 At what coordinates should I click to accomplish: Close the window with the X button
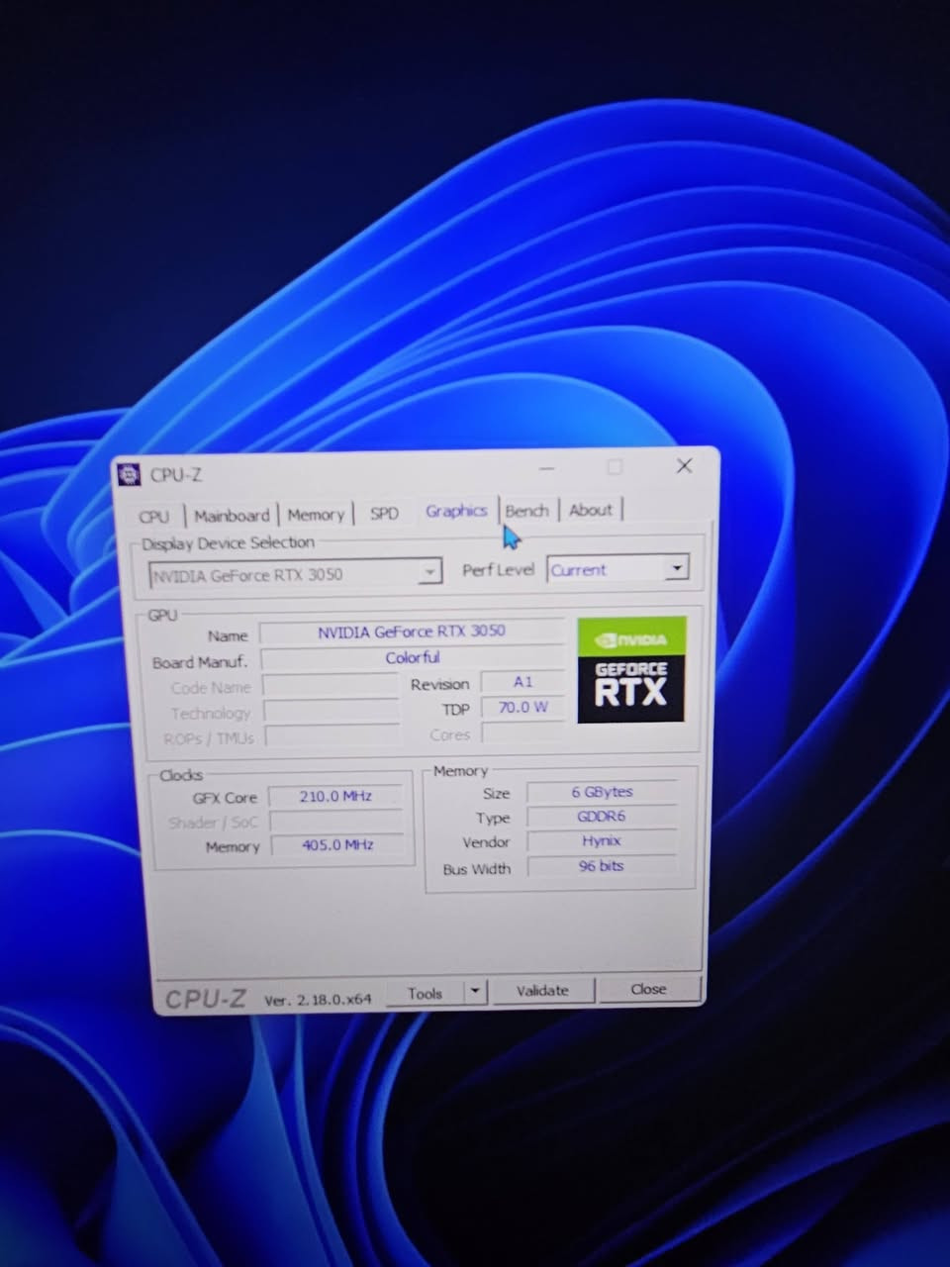coord(684,466)
